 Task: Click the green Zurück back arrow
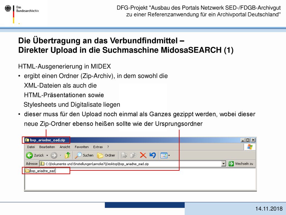pos(29,155)
